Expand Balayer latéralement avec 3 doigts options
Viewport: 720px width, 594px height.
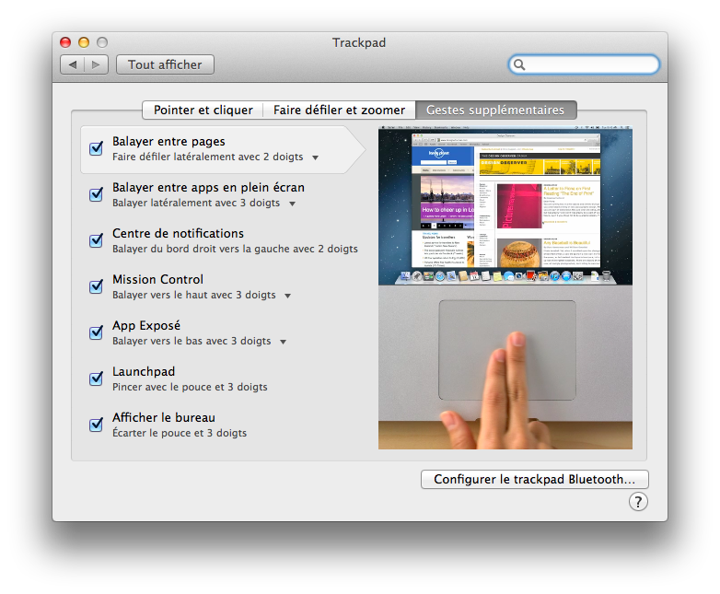[292, 204]
